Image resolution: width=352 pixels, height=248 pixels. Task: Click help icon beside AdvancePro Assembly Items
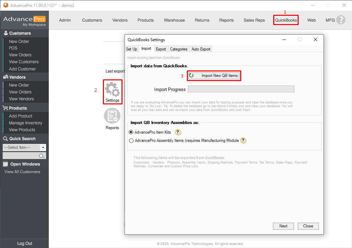[x=243, y=140]
